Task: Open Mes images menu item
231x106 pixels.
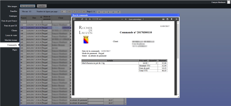Action: click(12, 6)
